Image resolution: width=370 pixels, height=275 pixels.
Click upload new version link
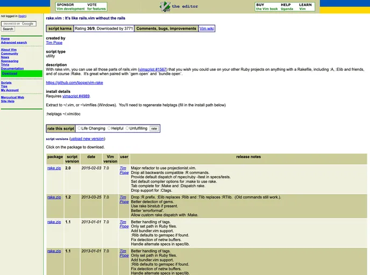tap(87, 139)
